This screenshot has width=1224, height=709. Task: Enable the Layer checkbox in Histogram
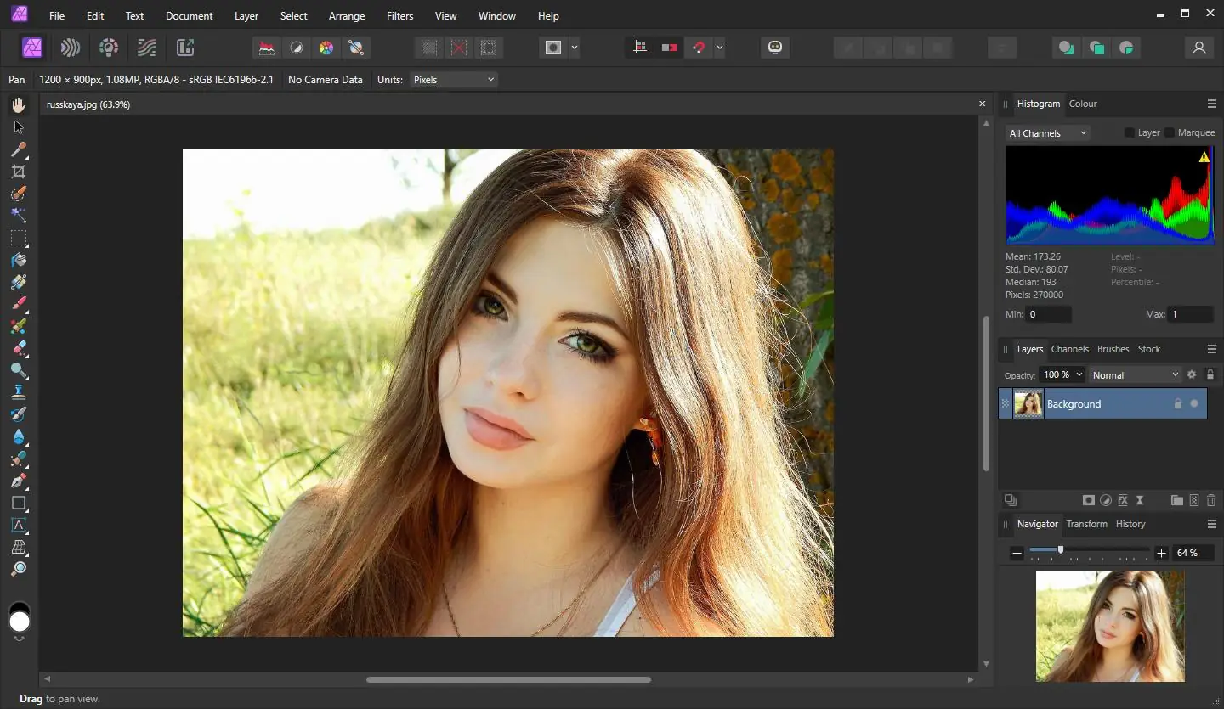(x=1130, y=132)
